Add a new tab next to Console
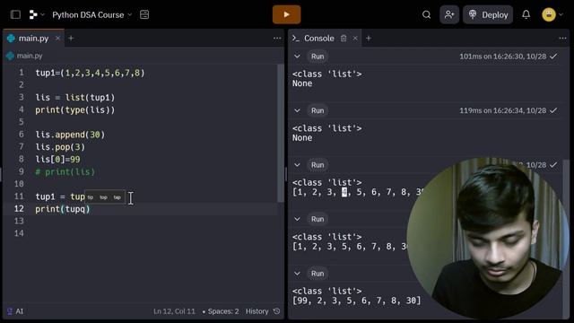The image size is (574, 323). tap(369, 38)
